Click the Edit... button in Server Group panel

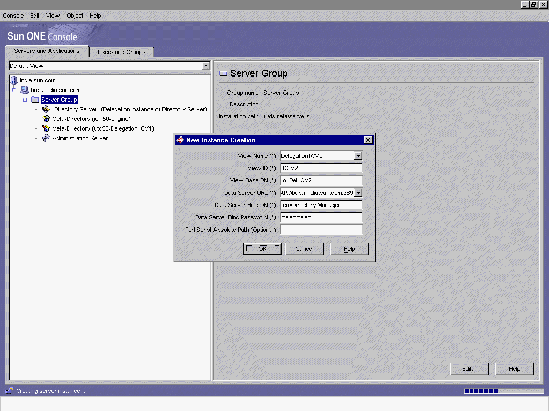[469, 369]
